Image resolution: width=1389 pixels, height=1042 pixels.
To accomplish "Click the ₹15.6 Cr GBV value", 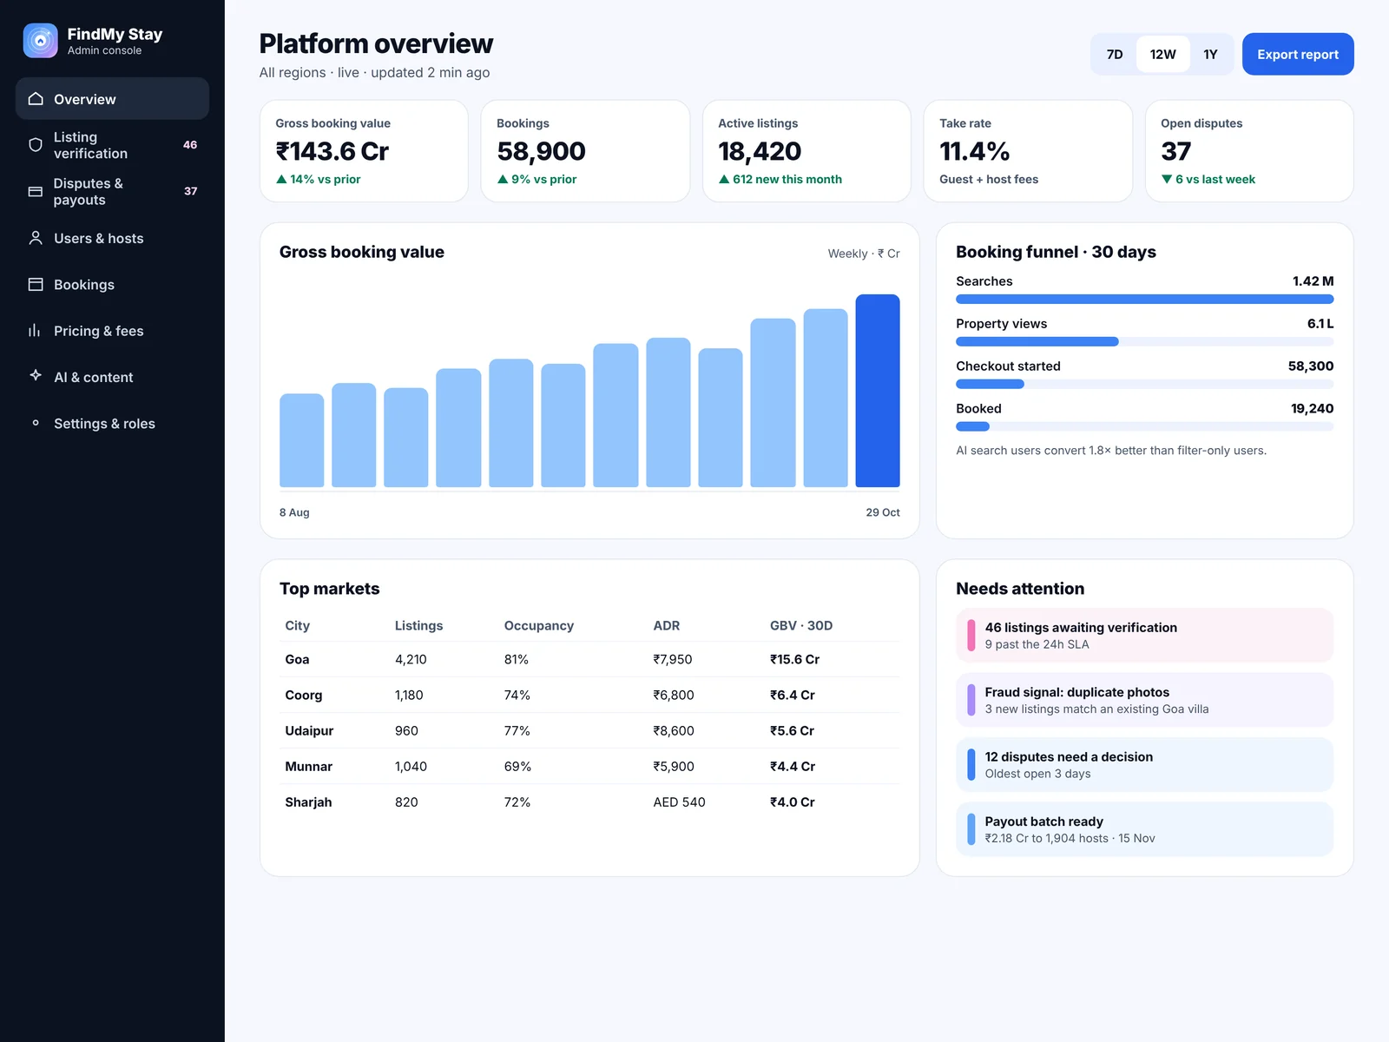I will [794, 659].
